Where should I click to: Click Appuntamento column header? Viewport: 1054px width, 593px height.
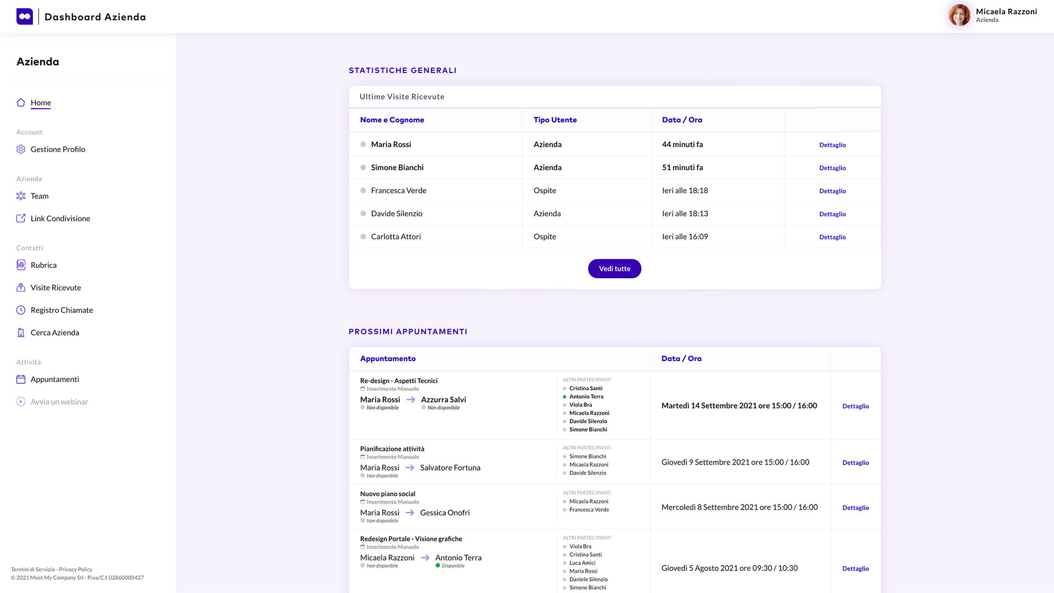pyautogui.click(x=388, y=359)
